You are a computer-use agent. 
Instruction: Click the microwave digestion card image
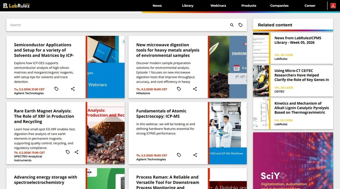tap(228, 67)
